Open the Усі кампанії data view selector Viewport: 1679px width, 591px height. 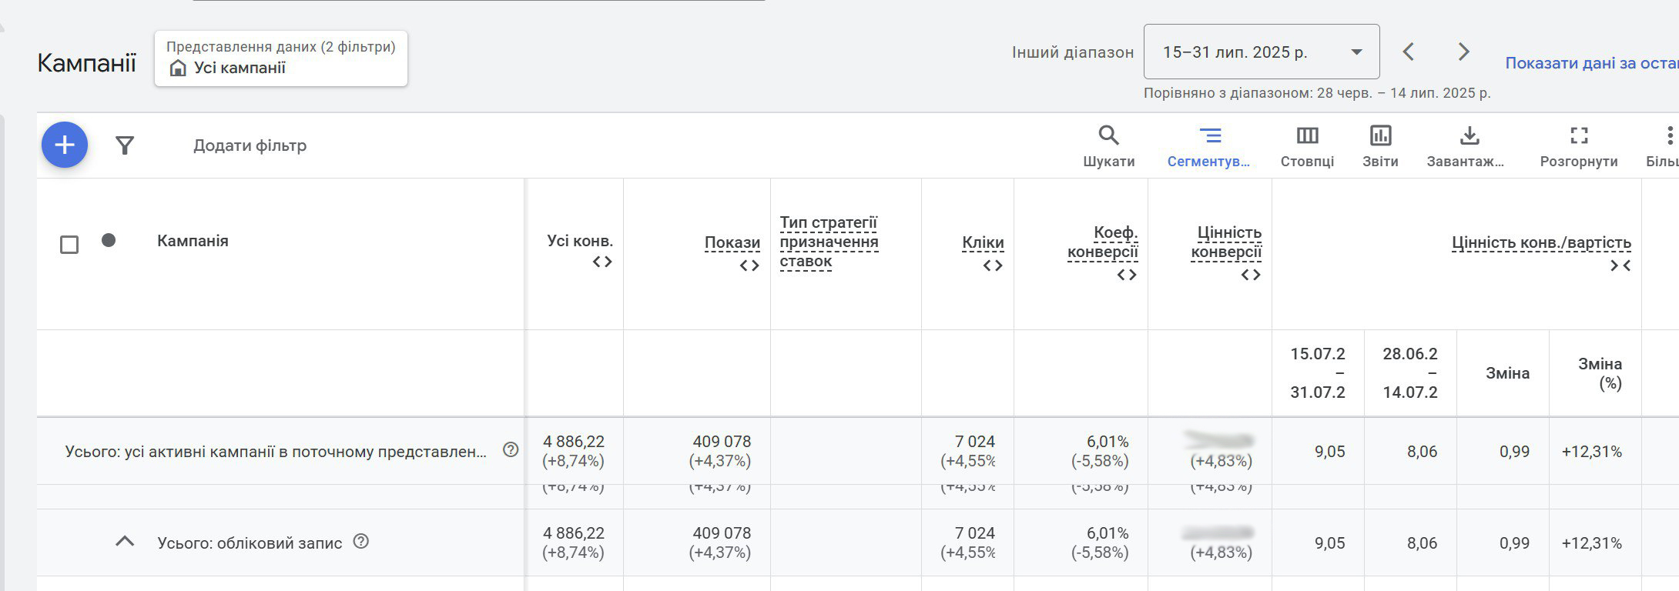click(x=280, y=59)
